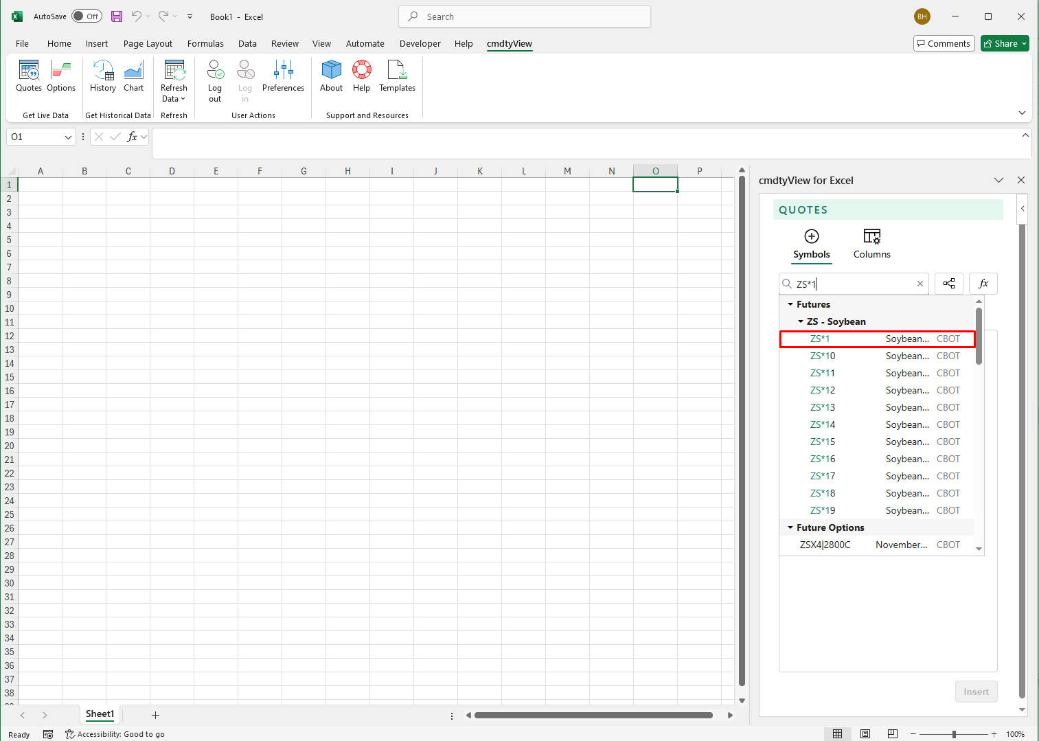Viewport: 1039px width, 741px height.
Task: Open the Name Box dropdown
Action: point(68,137)
